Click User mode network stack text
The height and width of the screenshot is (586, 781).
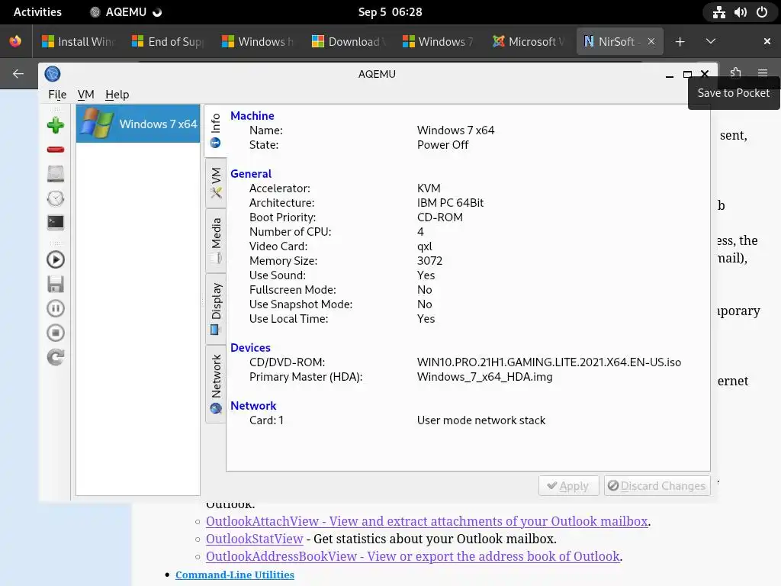(481, 420)
